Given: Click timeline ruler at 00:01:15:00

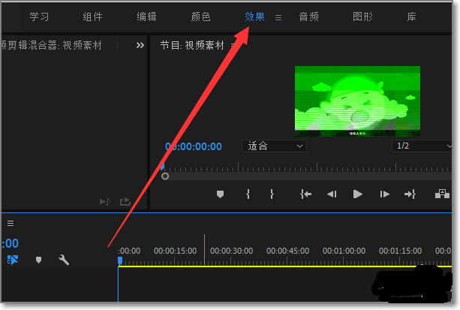Looking at the screenshot, I should (401, 251).
